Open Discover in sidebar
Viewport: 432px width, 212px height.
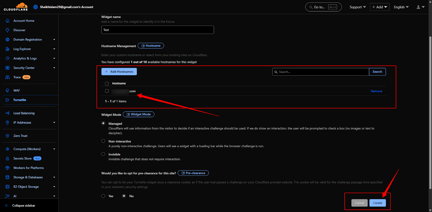(x=19, y=30)
